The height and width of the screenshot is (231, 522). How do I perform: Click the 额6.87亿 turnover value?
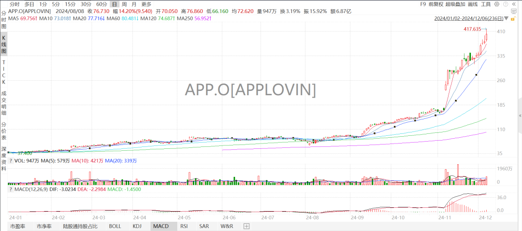pyautogui.click(x=341, y=11)
